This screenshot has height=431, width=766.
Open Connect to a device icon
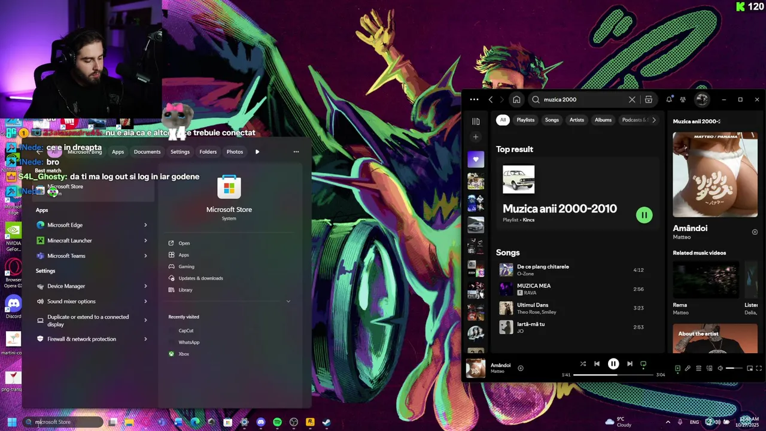[x=709, y=368]
